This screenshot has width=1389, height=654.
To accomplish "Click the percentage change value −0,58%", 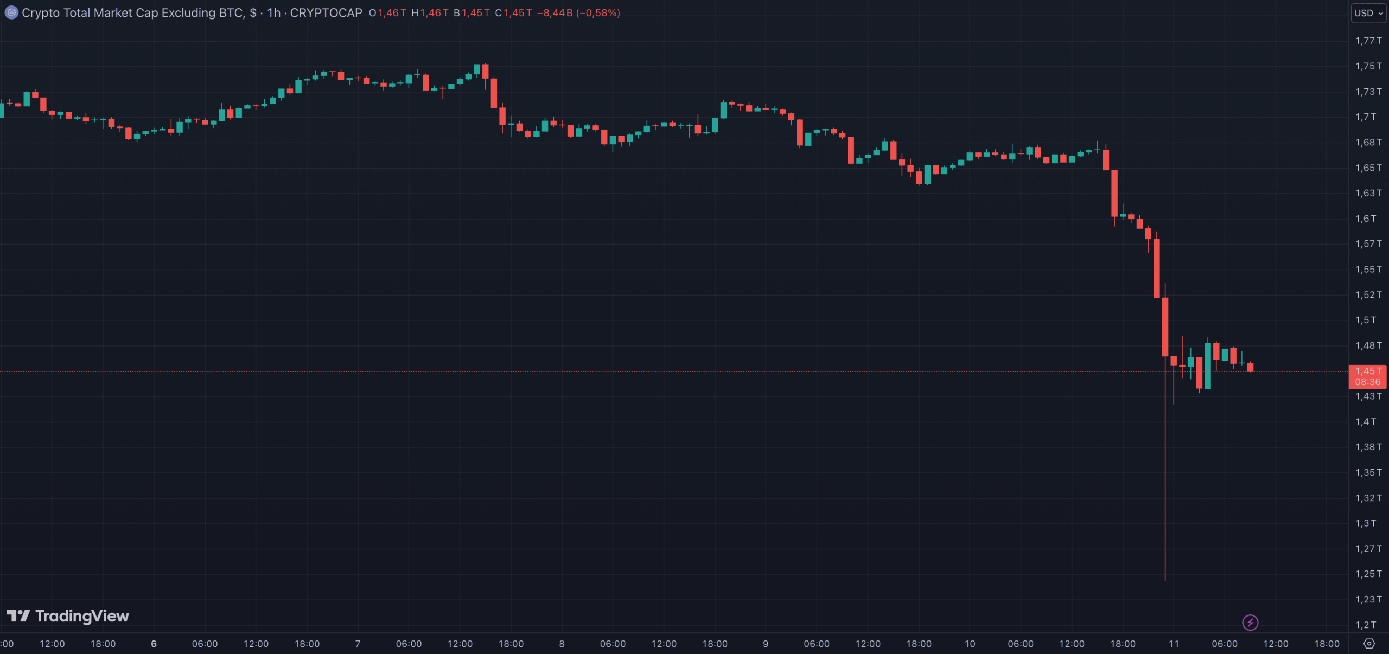I will pos(598,12).
